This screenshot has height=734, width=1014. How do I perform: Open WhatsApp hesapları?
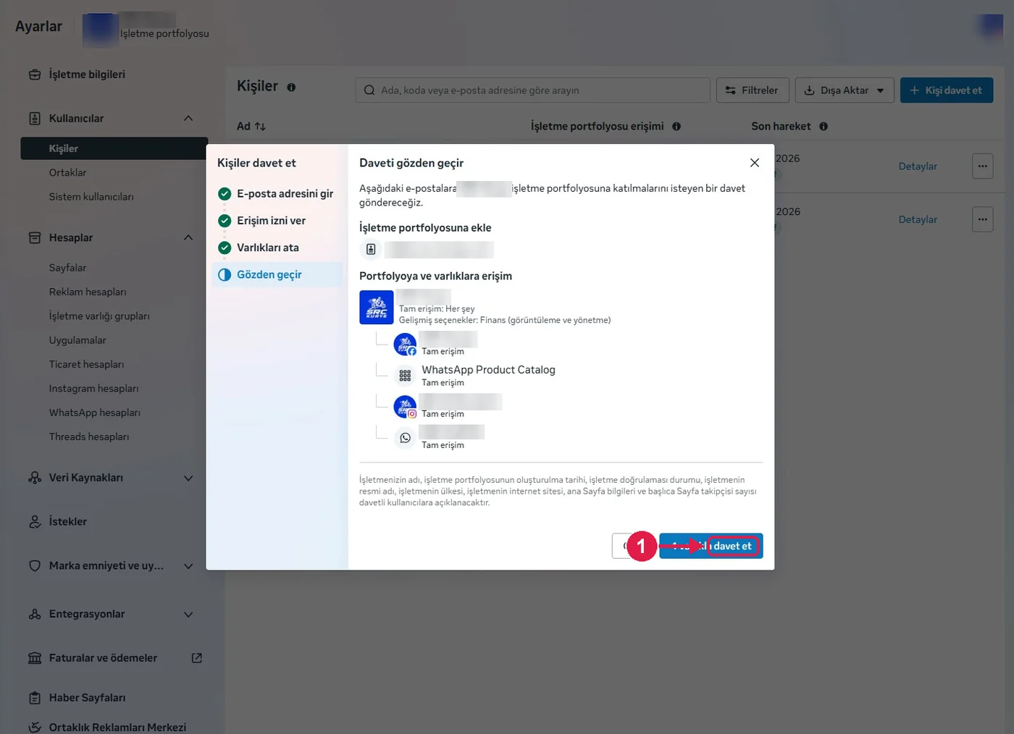95,413
